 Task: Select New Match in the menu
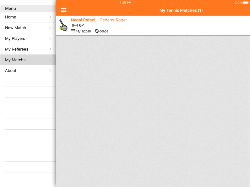pyautogui.click(x=28, y=28)
